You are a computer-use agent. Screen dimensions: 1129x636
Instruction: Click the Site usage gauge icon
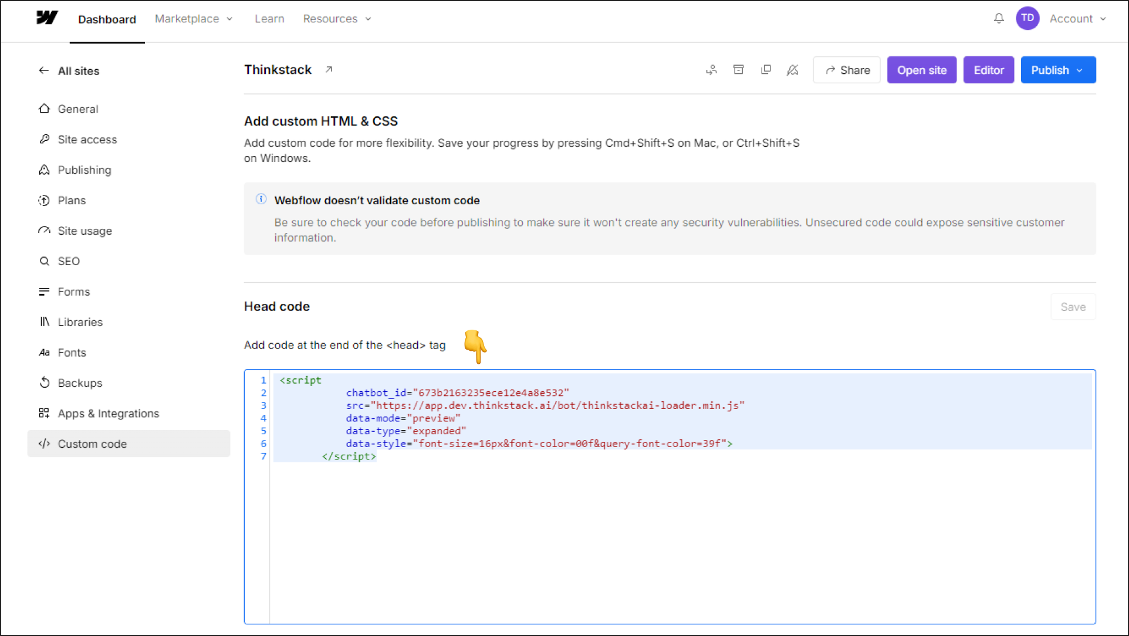pos(44,231)
